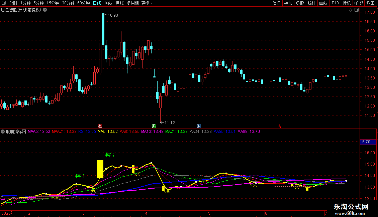Image resolution: width=378 pixels, height=217 pixels.
Task: Click the tall yellow bar in indicator
Action: click(100, 169)
